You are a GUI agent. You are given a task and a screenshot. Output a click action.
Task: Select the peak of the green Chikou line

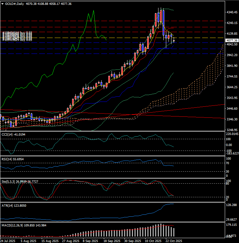93,11
